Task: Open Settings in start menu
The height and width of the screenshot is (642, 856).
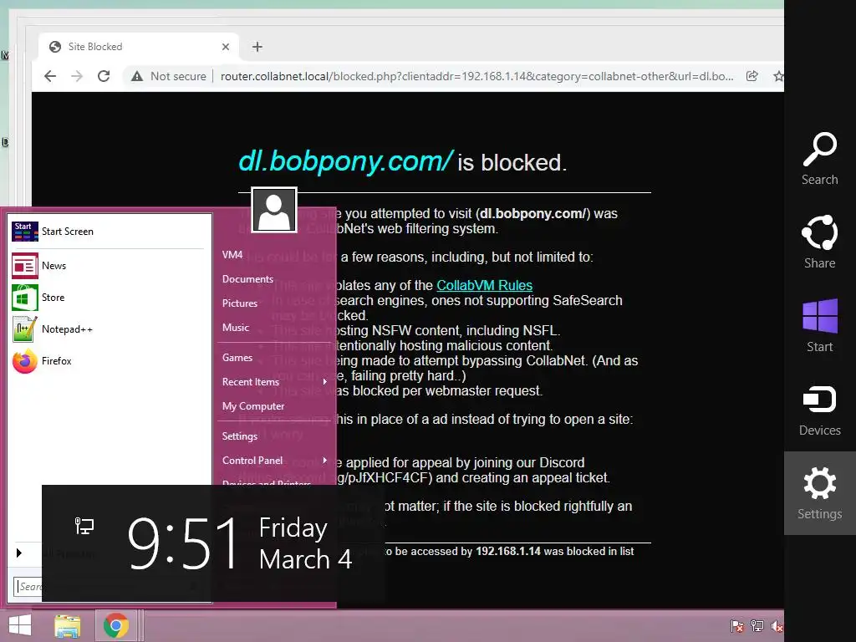Action: click(x=240, y=436)
